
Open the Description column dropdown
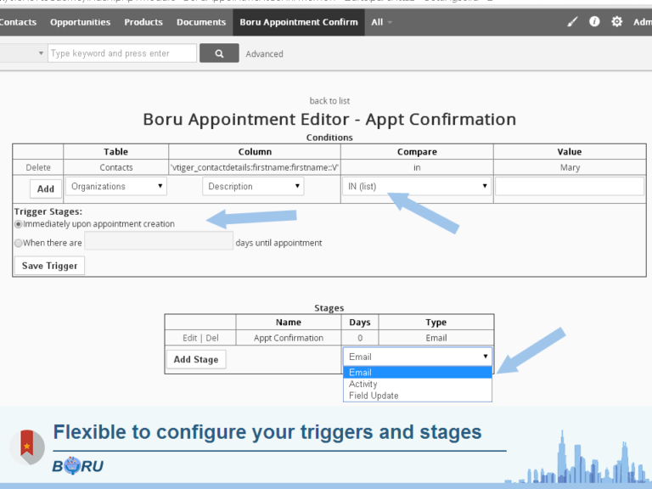(x=253, y=186)
